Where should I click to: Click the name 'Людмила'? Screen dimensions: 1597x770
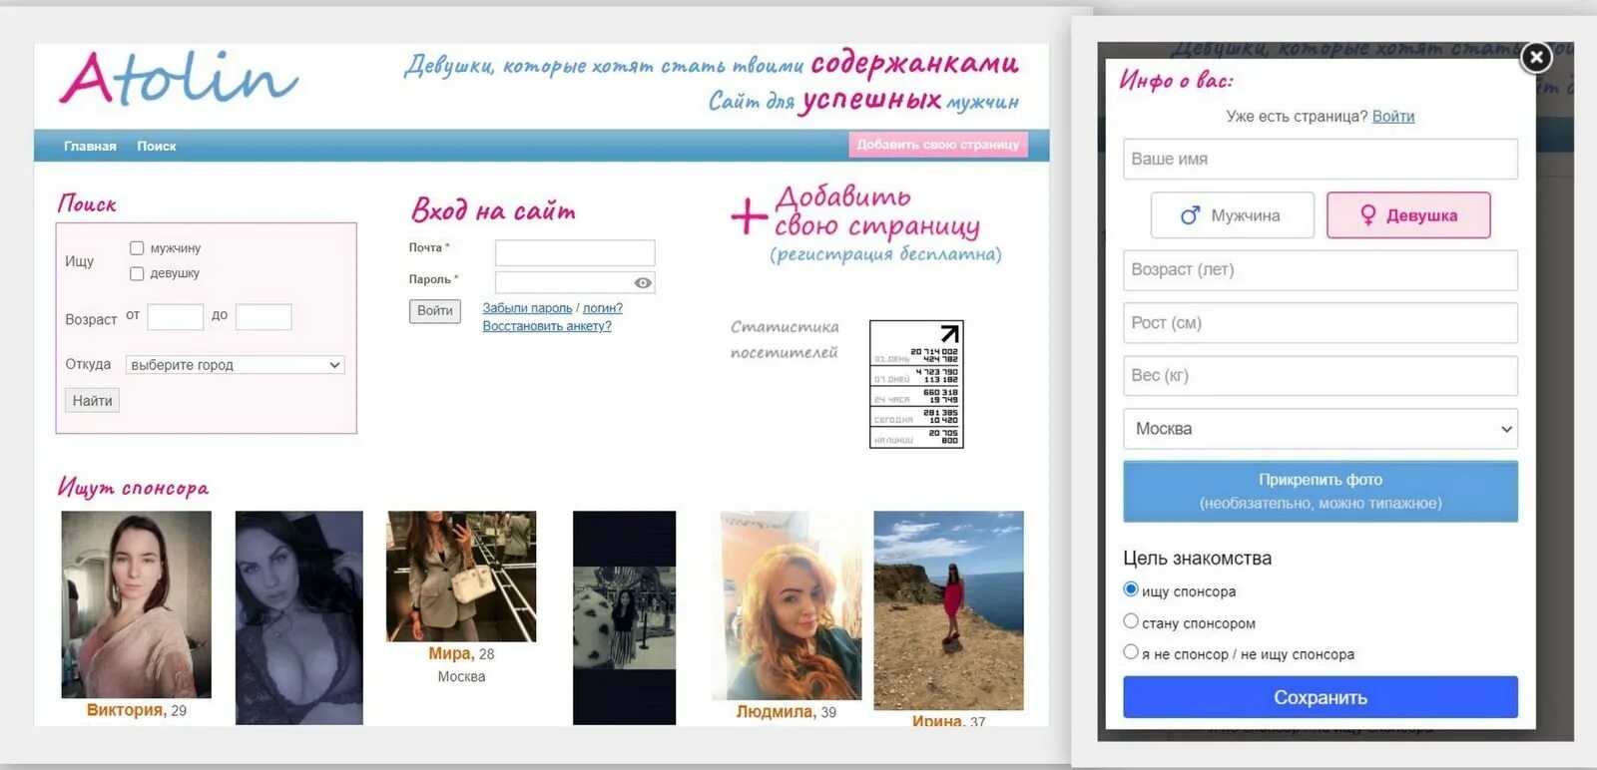[x=775, y=712]
